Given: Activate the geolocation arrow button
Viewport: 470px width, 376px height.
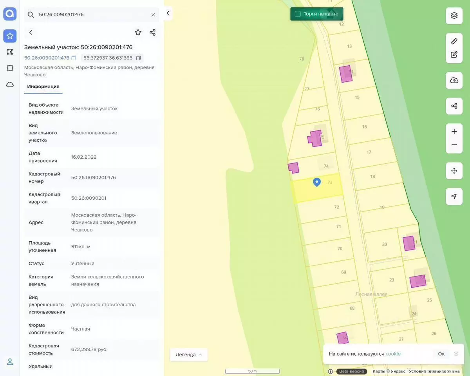Looking at the screenshot, I should (x=454, y=196).
